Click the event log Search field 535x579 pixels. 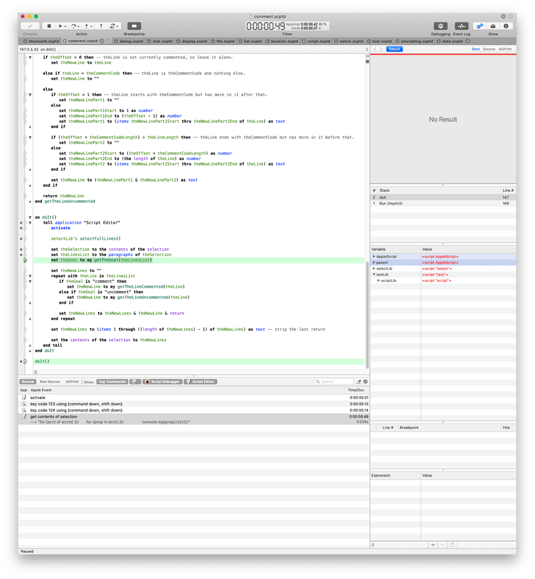point(334,382)
